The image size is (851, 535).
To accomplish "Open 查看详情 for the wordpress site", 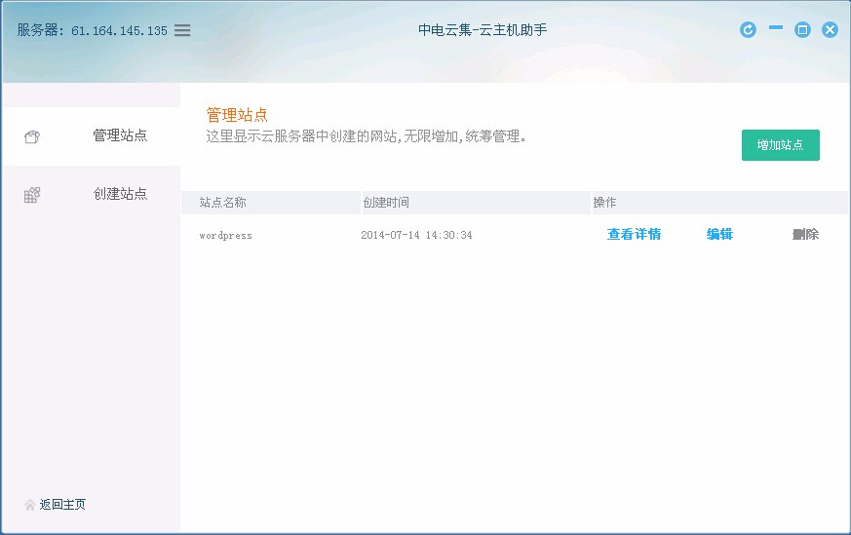I will click(x=634, y=235).
